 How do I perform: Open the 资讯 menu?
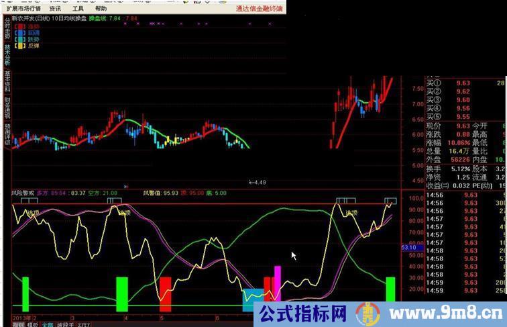coord(55,9)
